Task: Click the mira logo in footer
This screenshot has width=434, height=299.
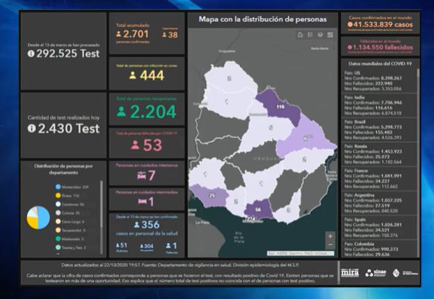Action: (350, 273)
